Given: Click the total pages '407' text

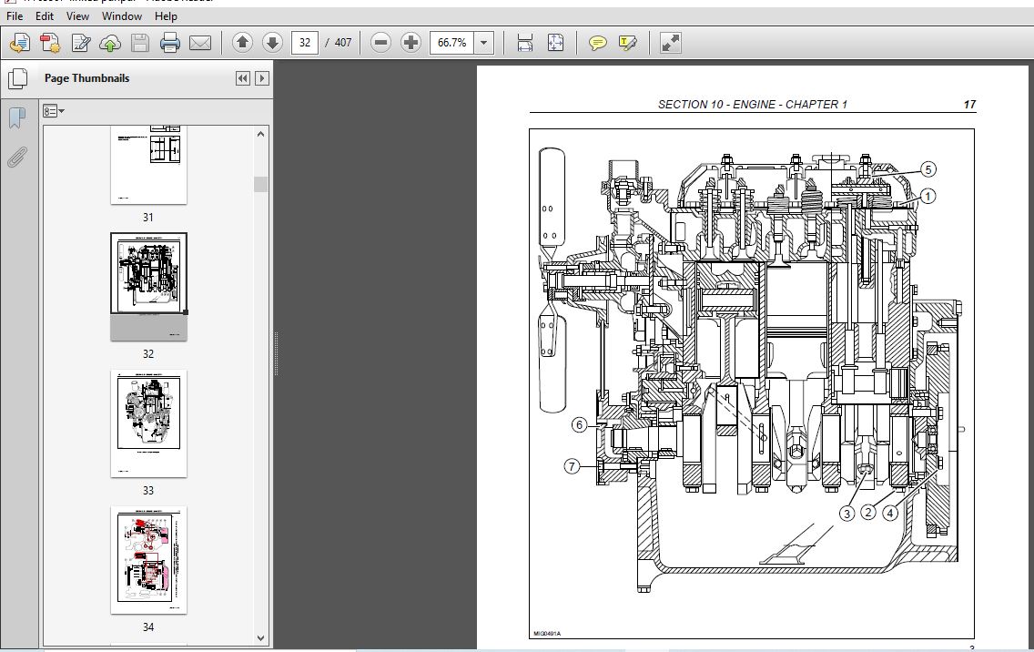Looking at the screenshot, I should tap(343, 43).
